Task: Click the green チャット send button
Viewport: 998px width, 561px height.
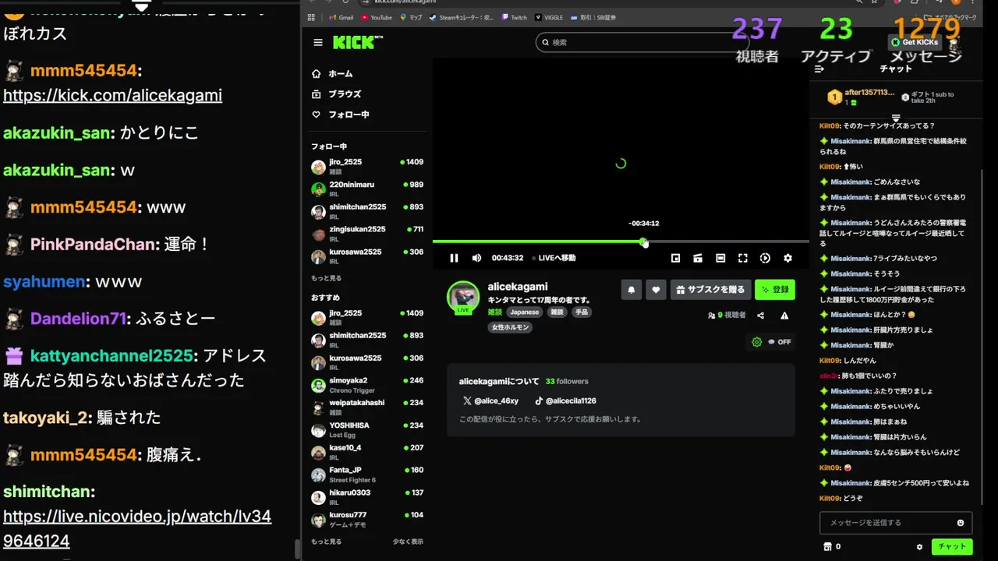Action: (951, 547)
